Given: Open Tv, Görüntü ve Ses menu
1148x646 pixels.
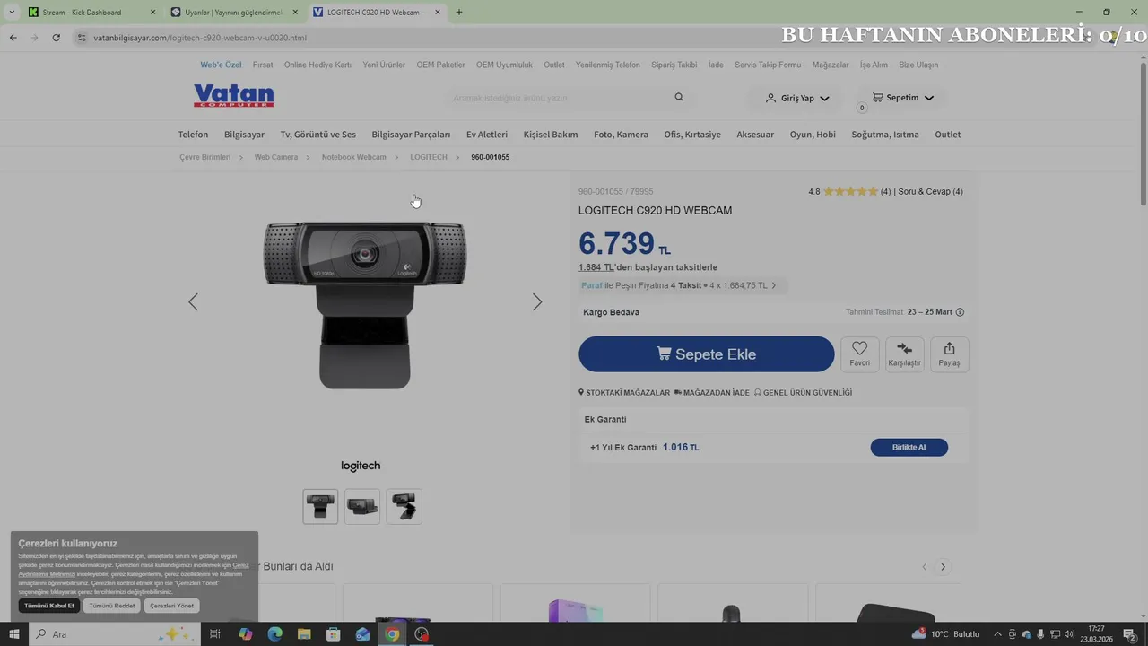Looking at the screenshot, I should point(317,135).
